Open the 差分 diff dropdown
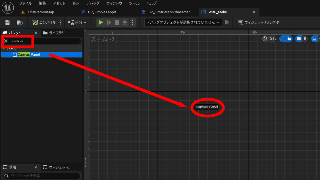Screen dimensions: 320x180 77,22
